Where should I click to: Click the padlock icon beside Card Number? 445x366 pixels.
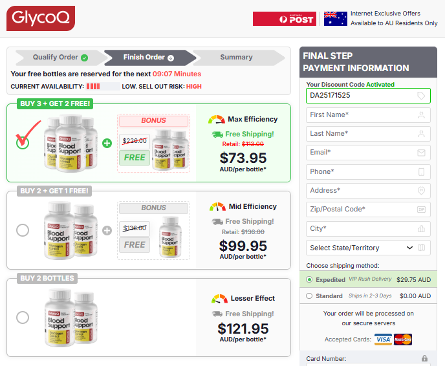point(424,358)
